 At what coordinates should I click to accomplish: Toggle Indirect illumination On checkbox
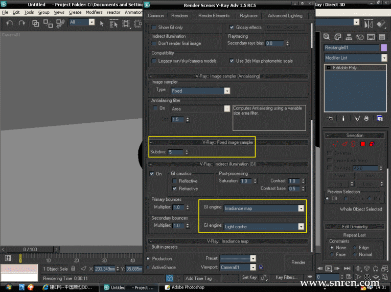pos(152,174)
